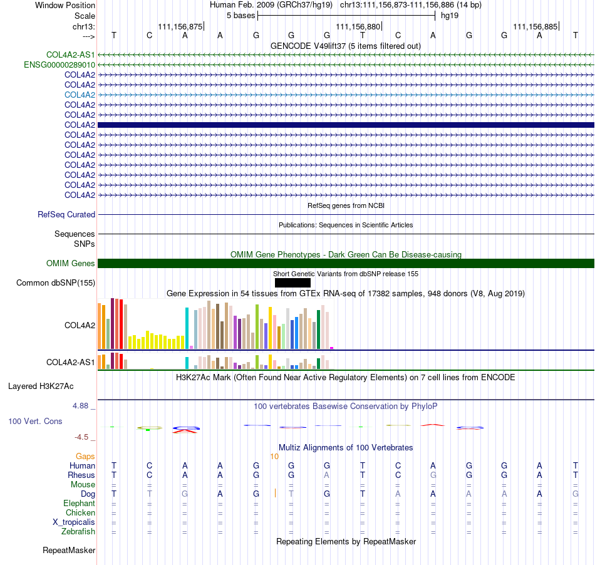Viewport: 595px width, 565px height.
Task: Click the RepeatMasker track label
Action: 69,550
